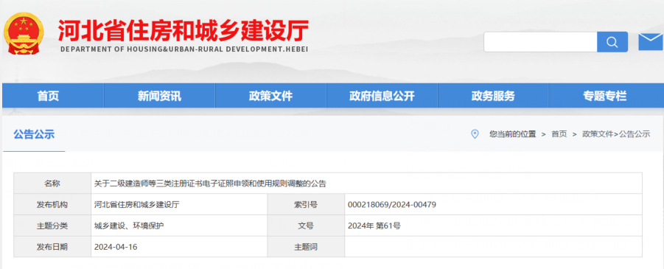Open the envelope mail icon
The width and height of the screenshot is (664, 269).
tap(651, 41)
